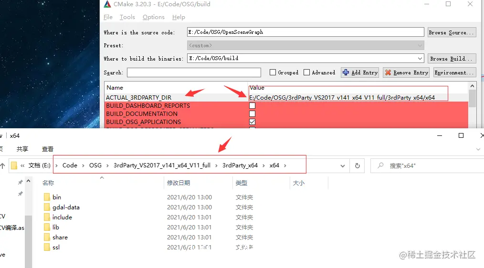Select the bin folder icon
Viewport: 484px width, 268px height.
pyautogui.click(x=47, y=197)
